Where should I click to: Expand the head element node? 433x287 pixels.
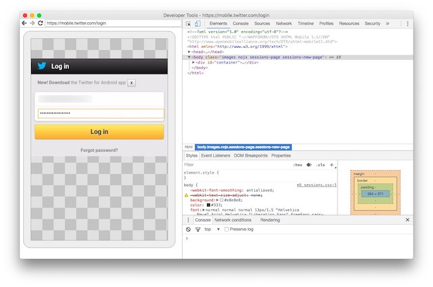189,52
